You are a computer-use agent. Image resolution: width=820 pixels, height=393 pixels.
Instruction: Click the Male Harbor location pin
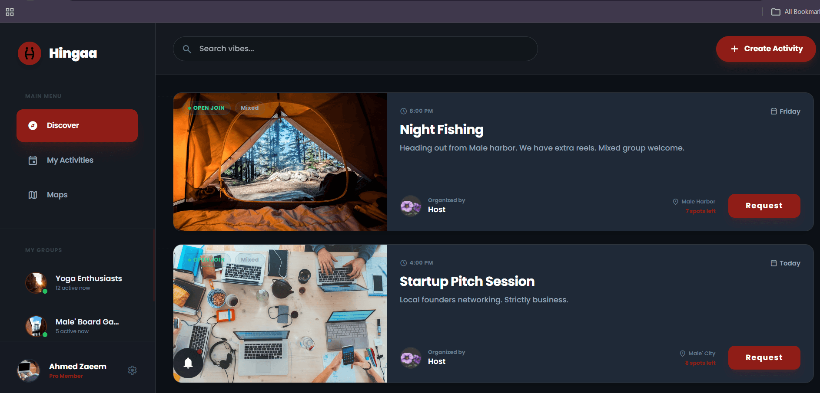pos(675,202)
